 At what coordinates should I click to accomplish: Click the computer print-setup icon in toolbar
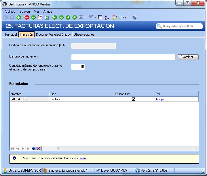click(40, 17)
